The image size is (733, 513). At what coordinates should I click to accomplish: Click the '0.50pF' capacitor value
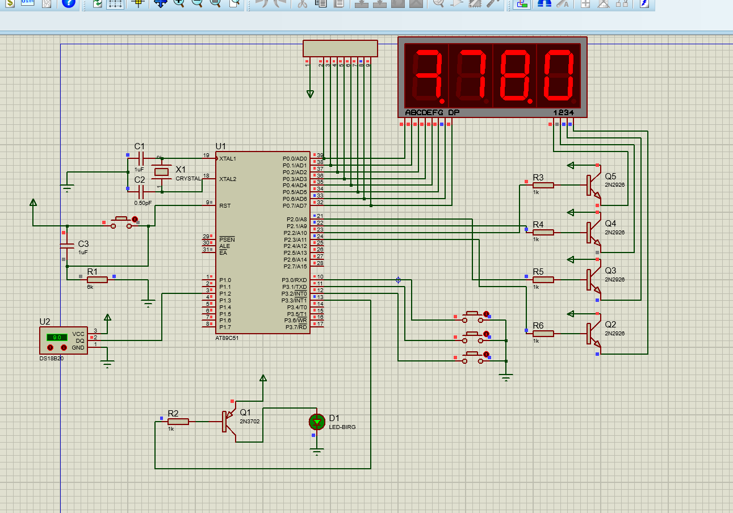pyautogui.click(x=143, y=203)
